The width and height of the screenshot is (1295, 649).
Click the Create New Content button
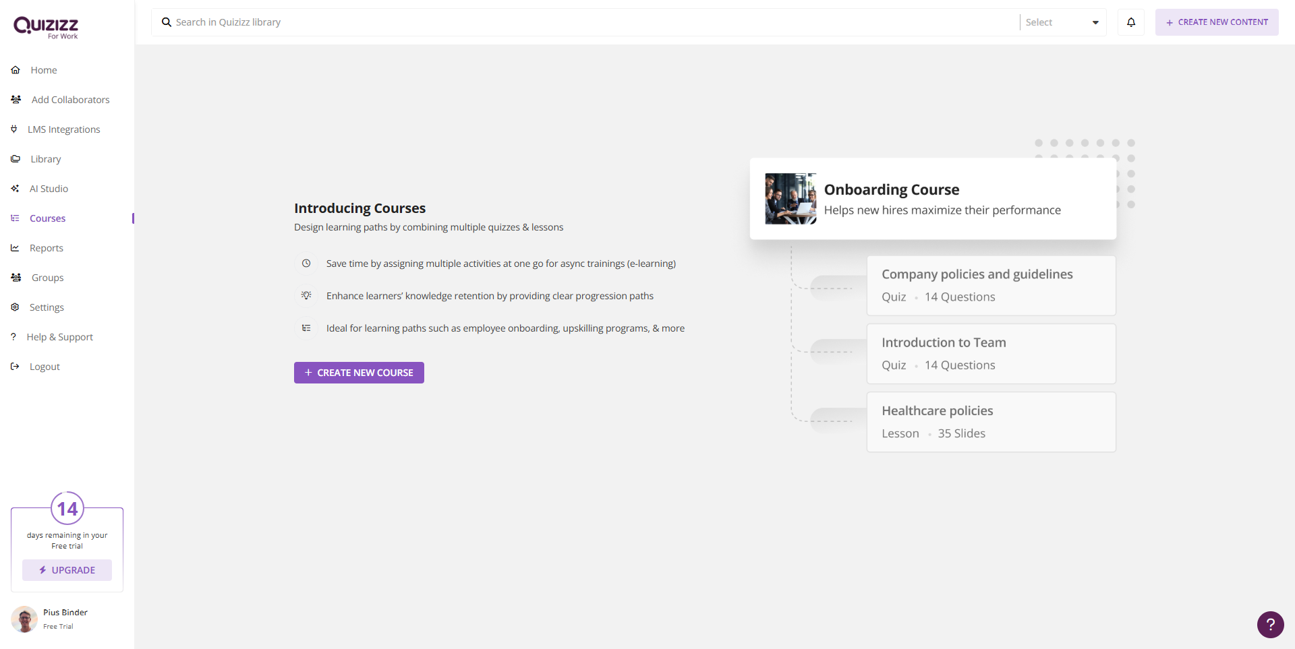1216,22
